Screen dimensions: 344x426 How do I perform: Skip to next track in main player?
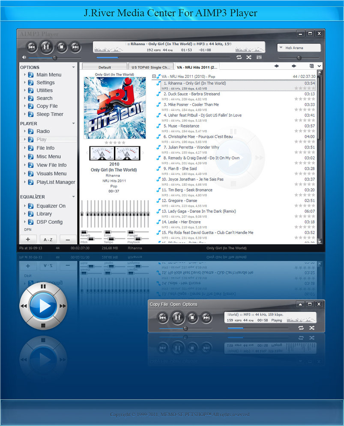pos(75,47)
